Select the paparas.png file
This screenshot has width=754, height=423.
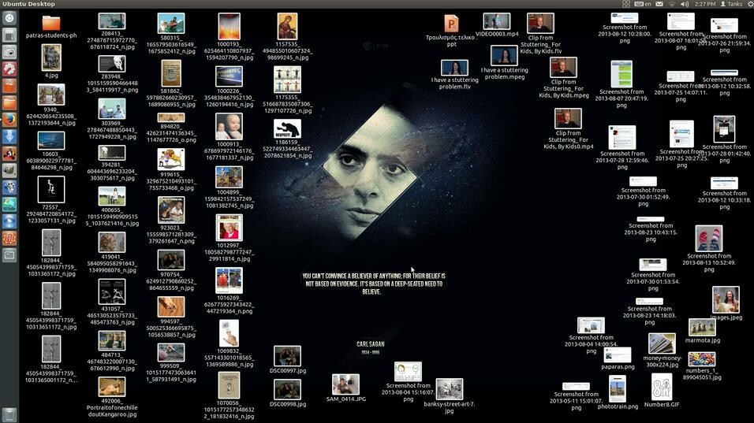tap(618, 358)
